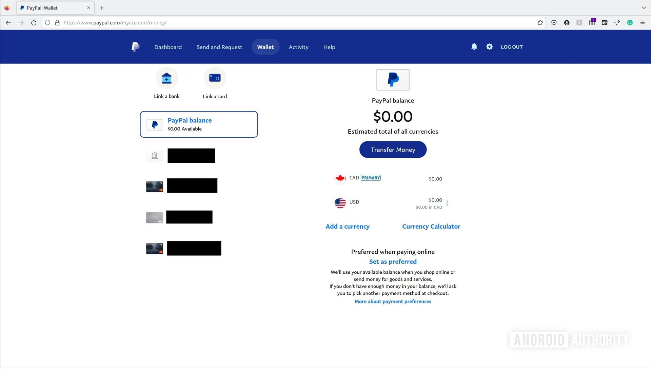The width and height of the screenshot is (651, 369).
Task: Open the Activity tab
Action: click(x=298, y=46)
